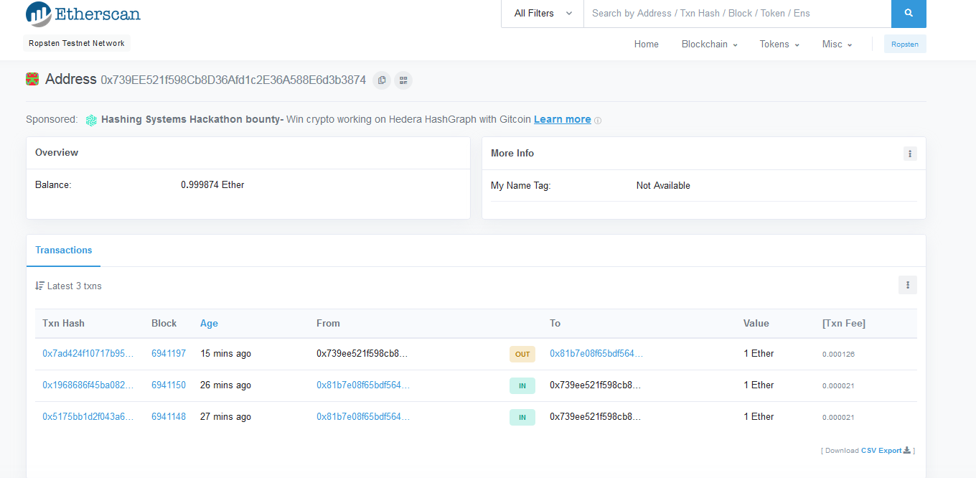
Task: Click the Ropsten network button
Action: [905, 44]
